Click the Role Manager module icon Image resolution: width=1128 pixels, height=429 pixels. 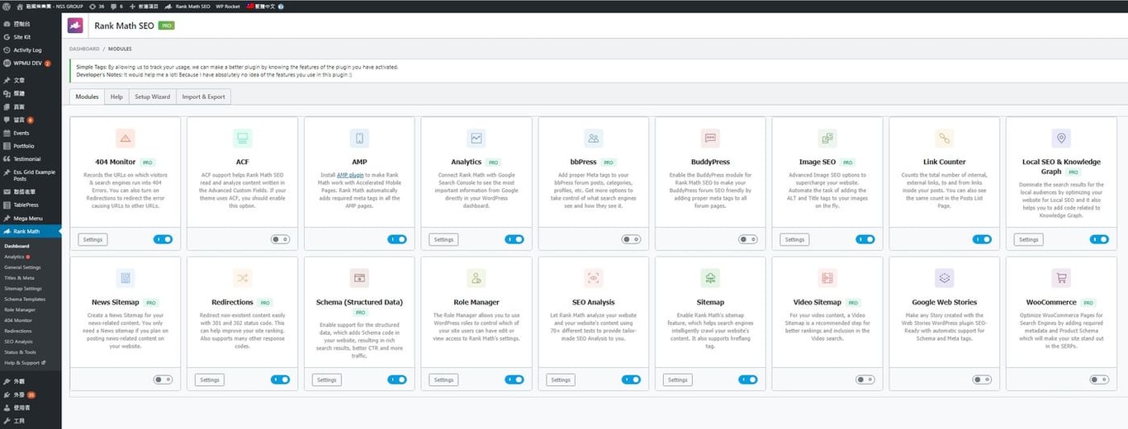click(x=476, y=278)
